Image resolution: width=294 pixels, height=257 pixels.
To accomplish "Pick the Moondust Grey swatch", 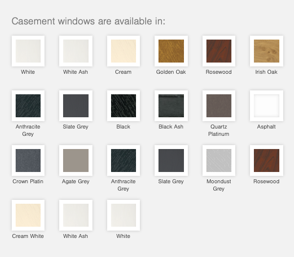I will [x=219, y=160].
